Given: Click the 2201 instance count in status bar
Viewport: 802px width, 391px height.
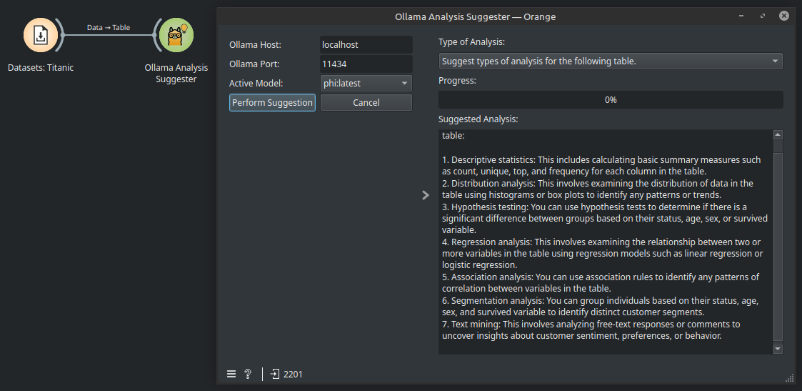Looking at the screenshot, I should coord(293,374).
